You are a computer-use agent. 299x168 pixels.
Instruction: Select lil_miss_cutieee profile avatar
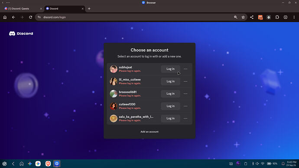[114, 81]
